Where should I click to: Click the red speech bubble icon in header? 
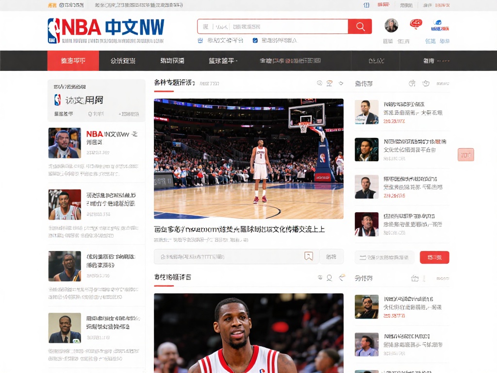(416, 24)
